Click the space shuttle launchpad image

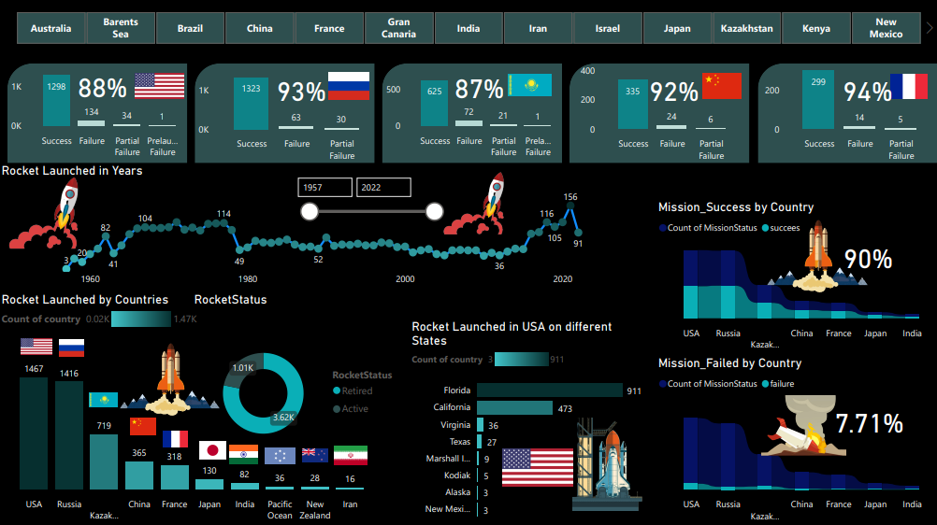point(607,464)
